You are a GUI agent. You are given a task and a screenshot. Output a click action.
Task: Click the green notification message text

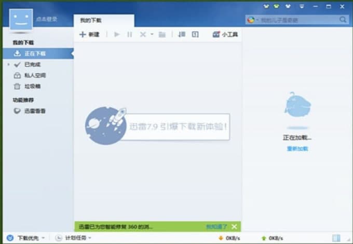click(x=116, y=227)
